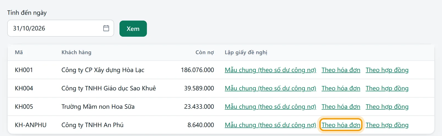The image size is (442, 136).
Task: Open Mẫu chung link for KH004
Action: (x=270, y=88)
